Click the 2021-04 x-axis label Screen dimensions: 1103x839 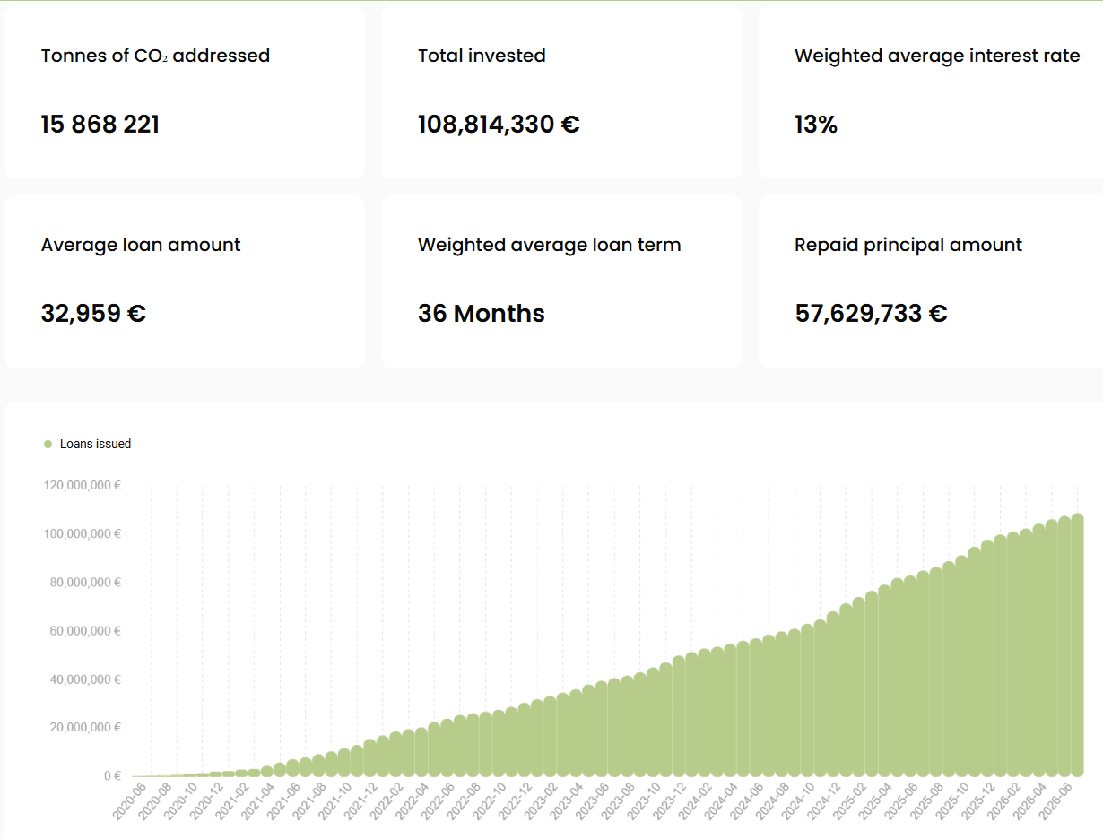[x=258, y=800]
